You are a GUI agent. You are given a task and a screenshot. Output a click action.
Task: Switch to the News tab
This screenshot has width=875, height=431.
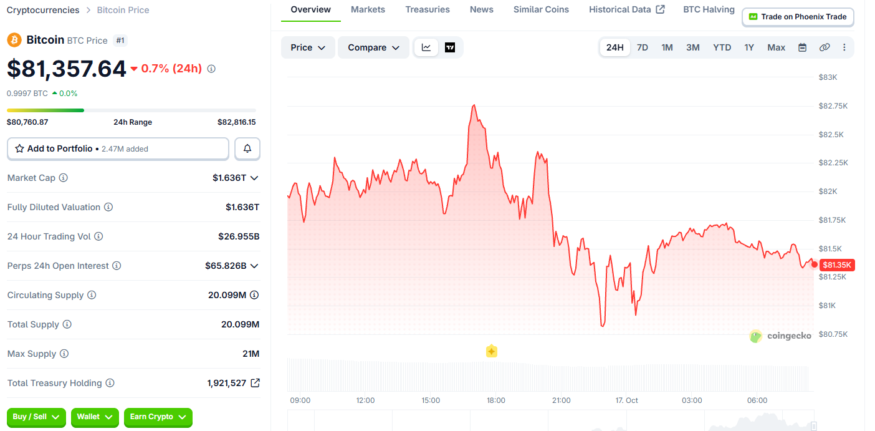[482, 9]
